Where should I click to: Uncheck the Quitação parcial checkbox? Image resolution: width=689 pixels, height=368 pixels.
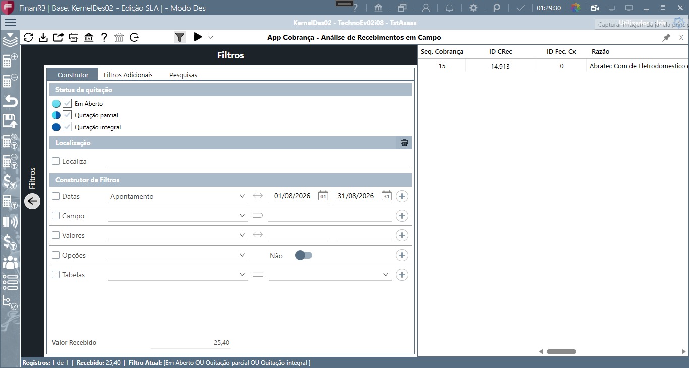click(67, 115)
